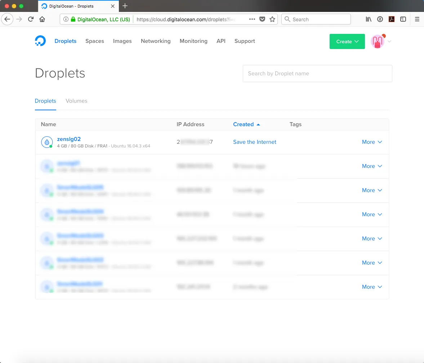Viewport: 424px width, 363px height.
Task: Open the Firefox hamburger menu
Action: coord(417,19)
